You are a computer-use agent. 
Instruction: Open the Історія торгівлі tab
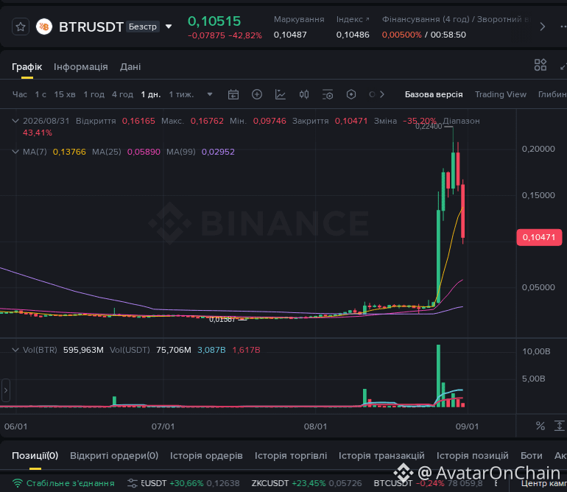(x=291, y=455)
